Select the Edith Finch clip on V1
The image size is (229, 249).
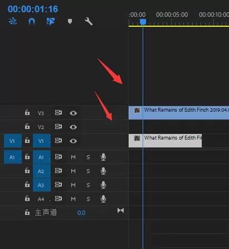[165, 141]
